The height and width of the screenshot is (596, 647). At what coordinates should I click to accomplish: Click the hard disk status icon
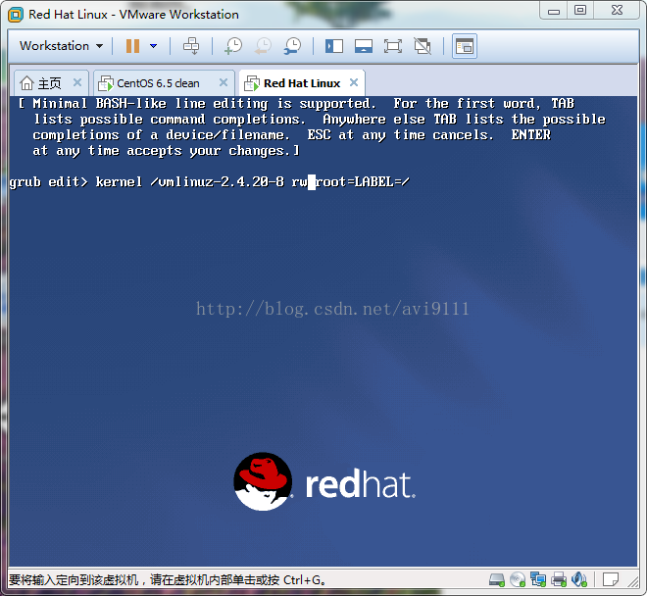(x=497, y=580)
